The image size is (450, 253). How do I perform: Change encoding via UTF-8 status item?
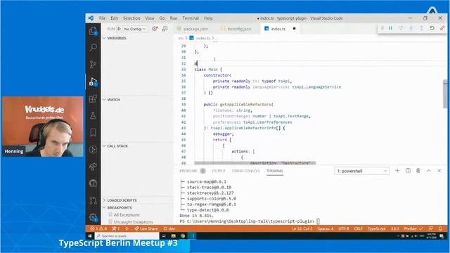tap(344, 228)
